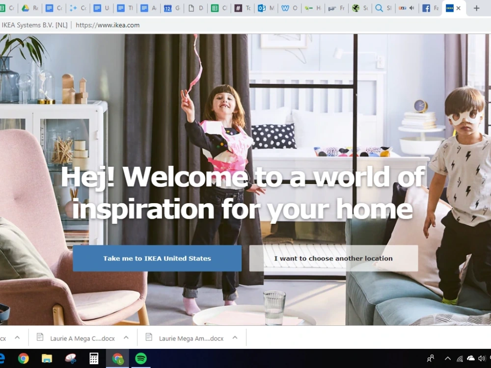
Task: Select the tab with the magnifier favicon
Action: (x=383, y=8)
